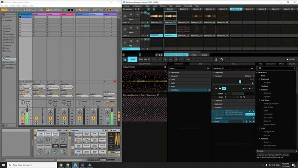Image resolution: width=298 pixels, height=168 pixels.
Task: Click Sources tab search field
Action: tap(277, 68)
